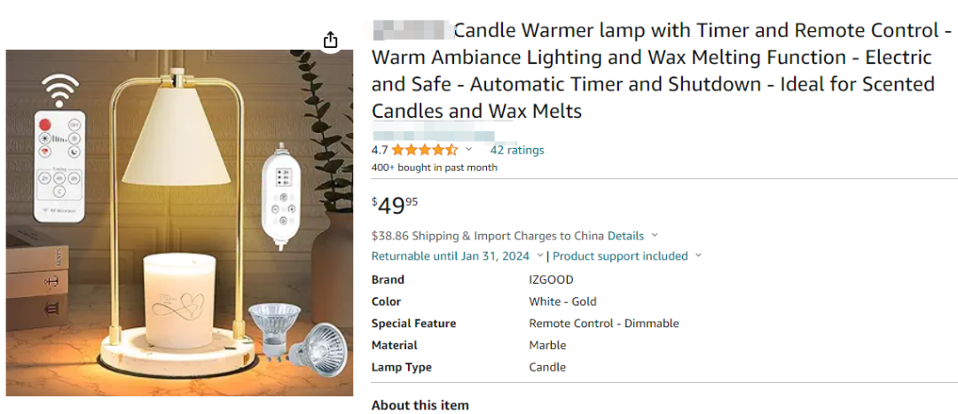This screenshot has height=414, width=958.
Task: Open the shipping Details link
Action: (x=625, y=236)
